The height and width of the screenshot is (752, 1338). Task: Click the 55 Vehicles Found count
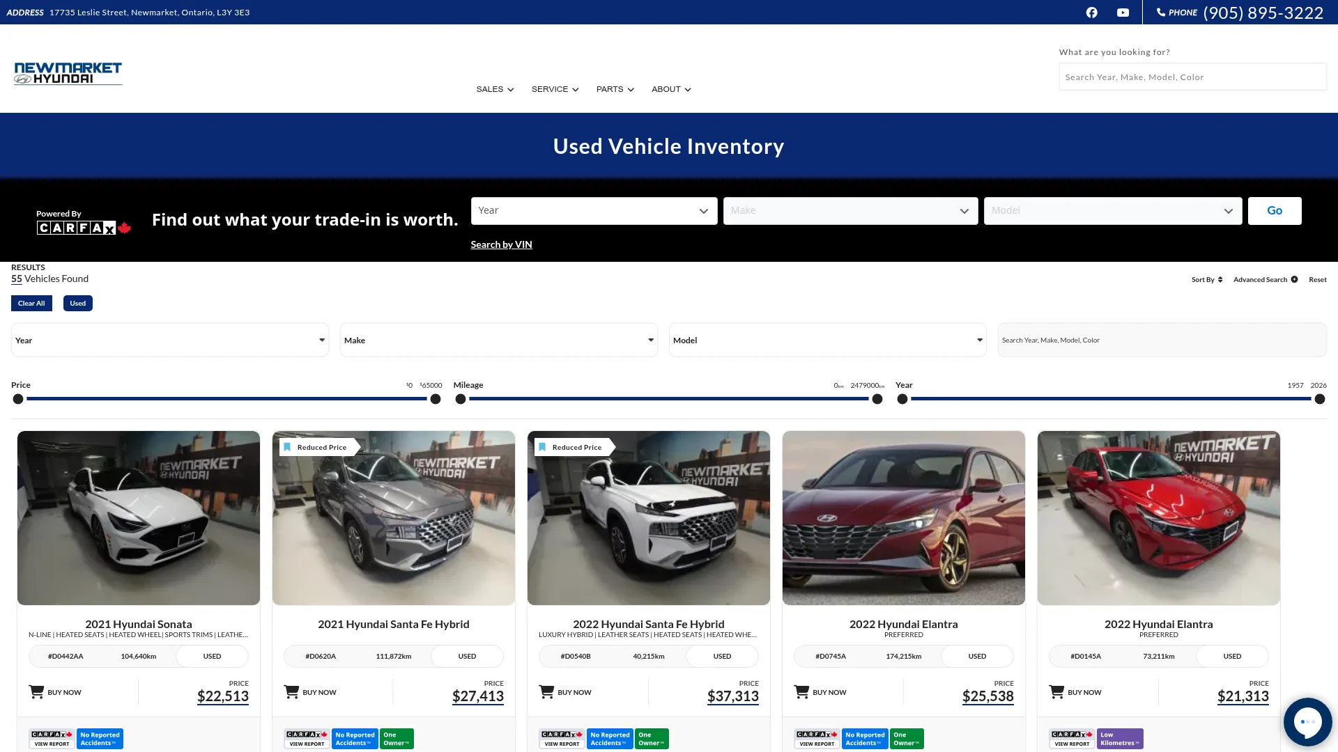pos(49,279)
